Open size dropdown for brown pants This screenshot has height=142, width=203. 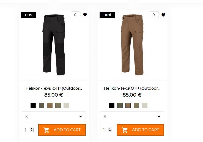132,117
